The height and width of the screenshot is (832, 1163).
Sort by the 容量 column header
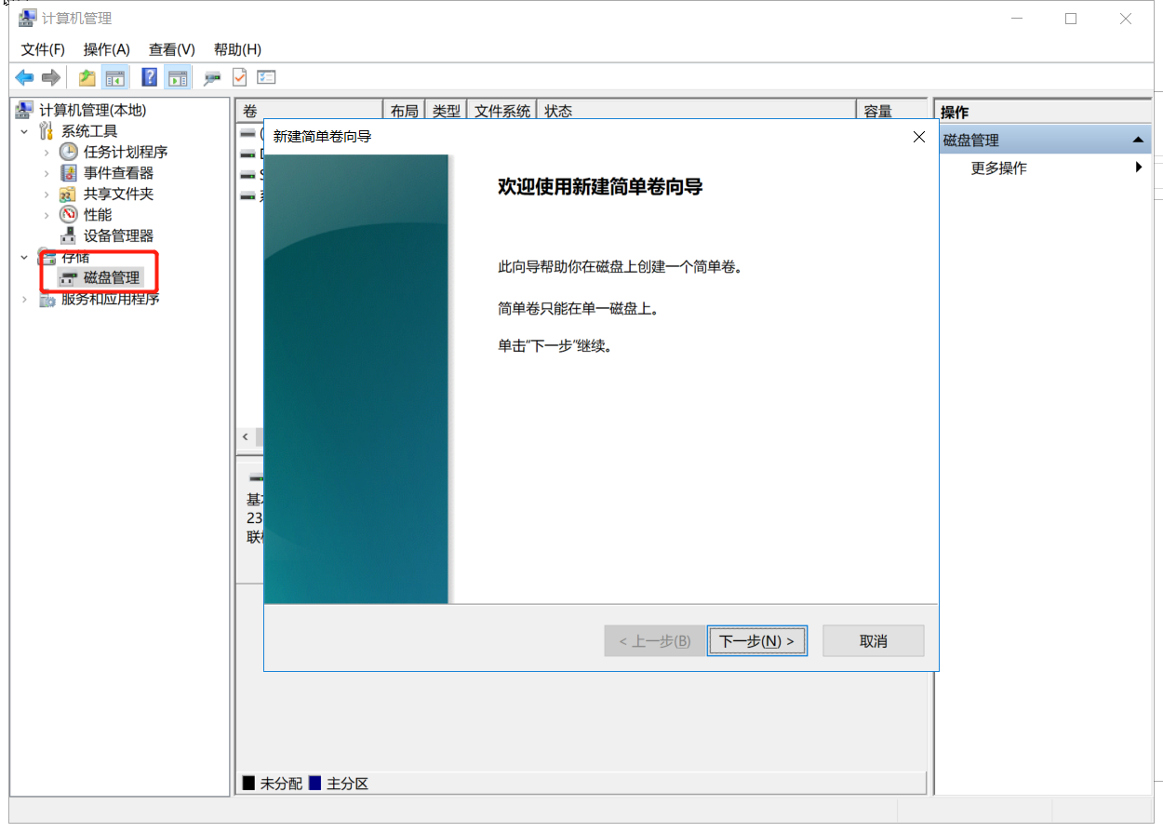891,111
